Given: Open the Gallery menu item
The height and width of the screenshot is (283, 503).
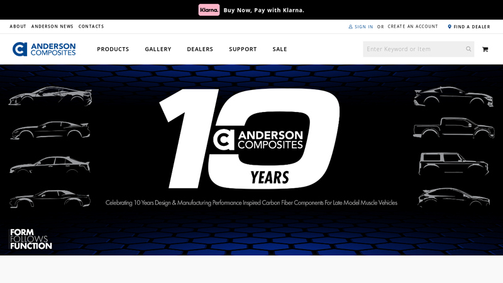Looking at the screenshot, I should click(x=158, y=49).
